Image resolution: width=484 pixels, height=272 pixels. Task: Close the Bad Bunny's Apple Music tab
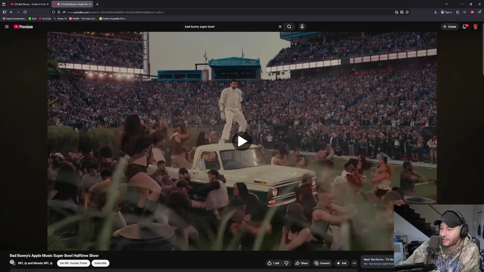pos(90,4)
